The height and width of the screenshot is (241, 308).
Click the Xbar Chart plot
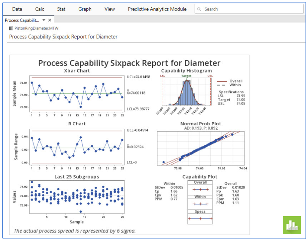[x=75, y=94]
